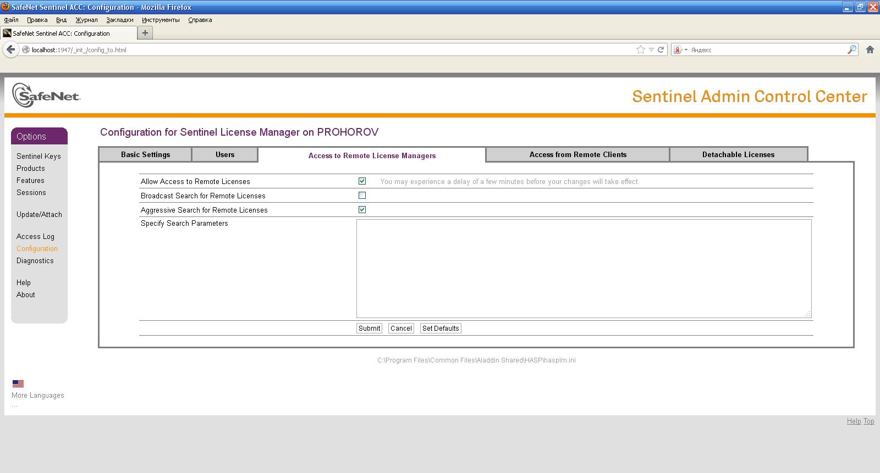Enable Broadcast Search for Remote Licenses
The image size is (880, 473).
pyautogui.click(x=362, y=195)
